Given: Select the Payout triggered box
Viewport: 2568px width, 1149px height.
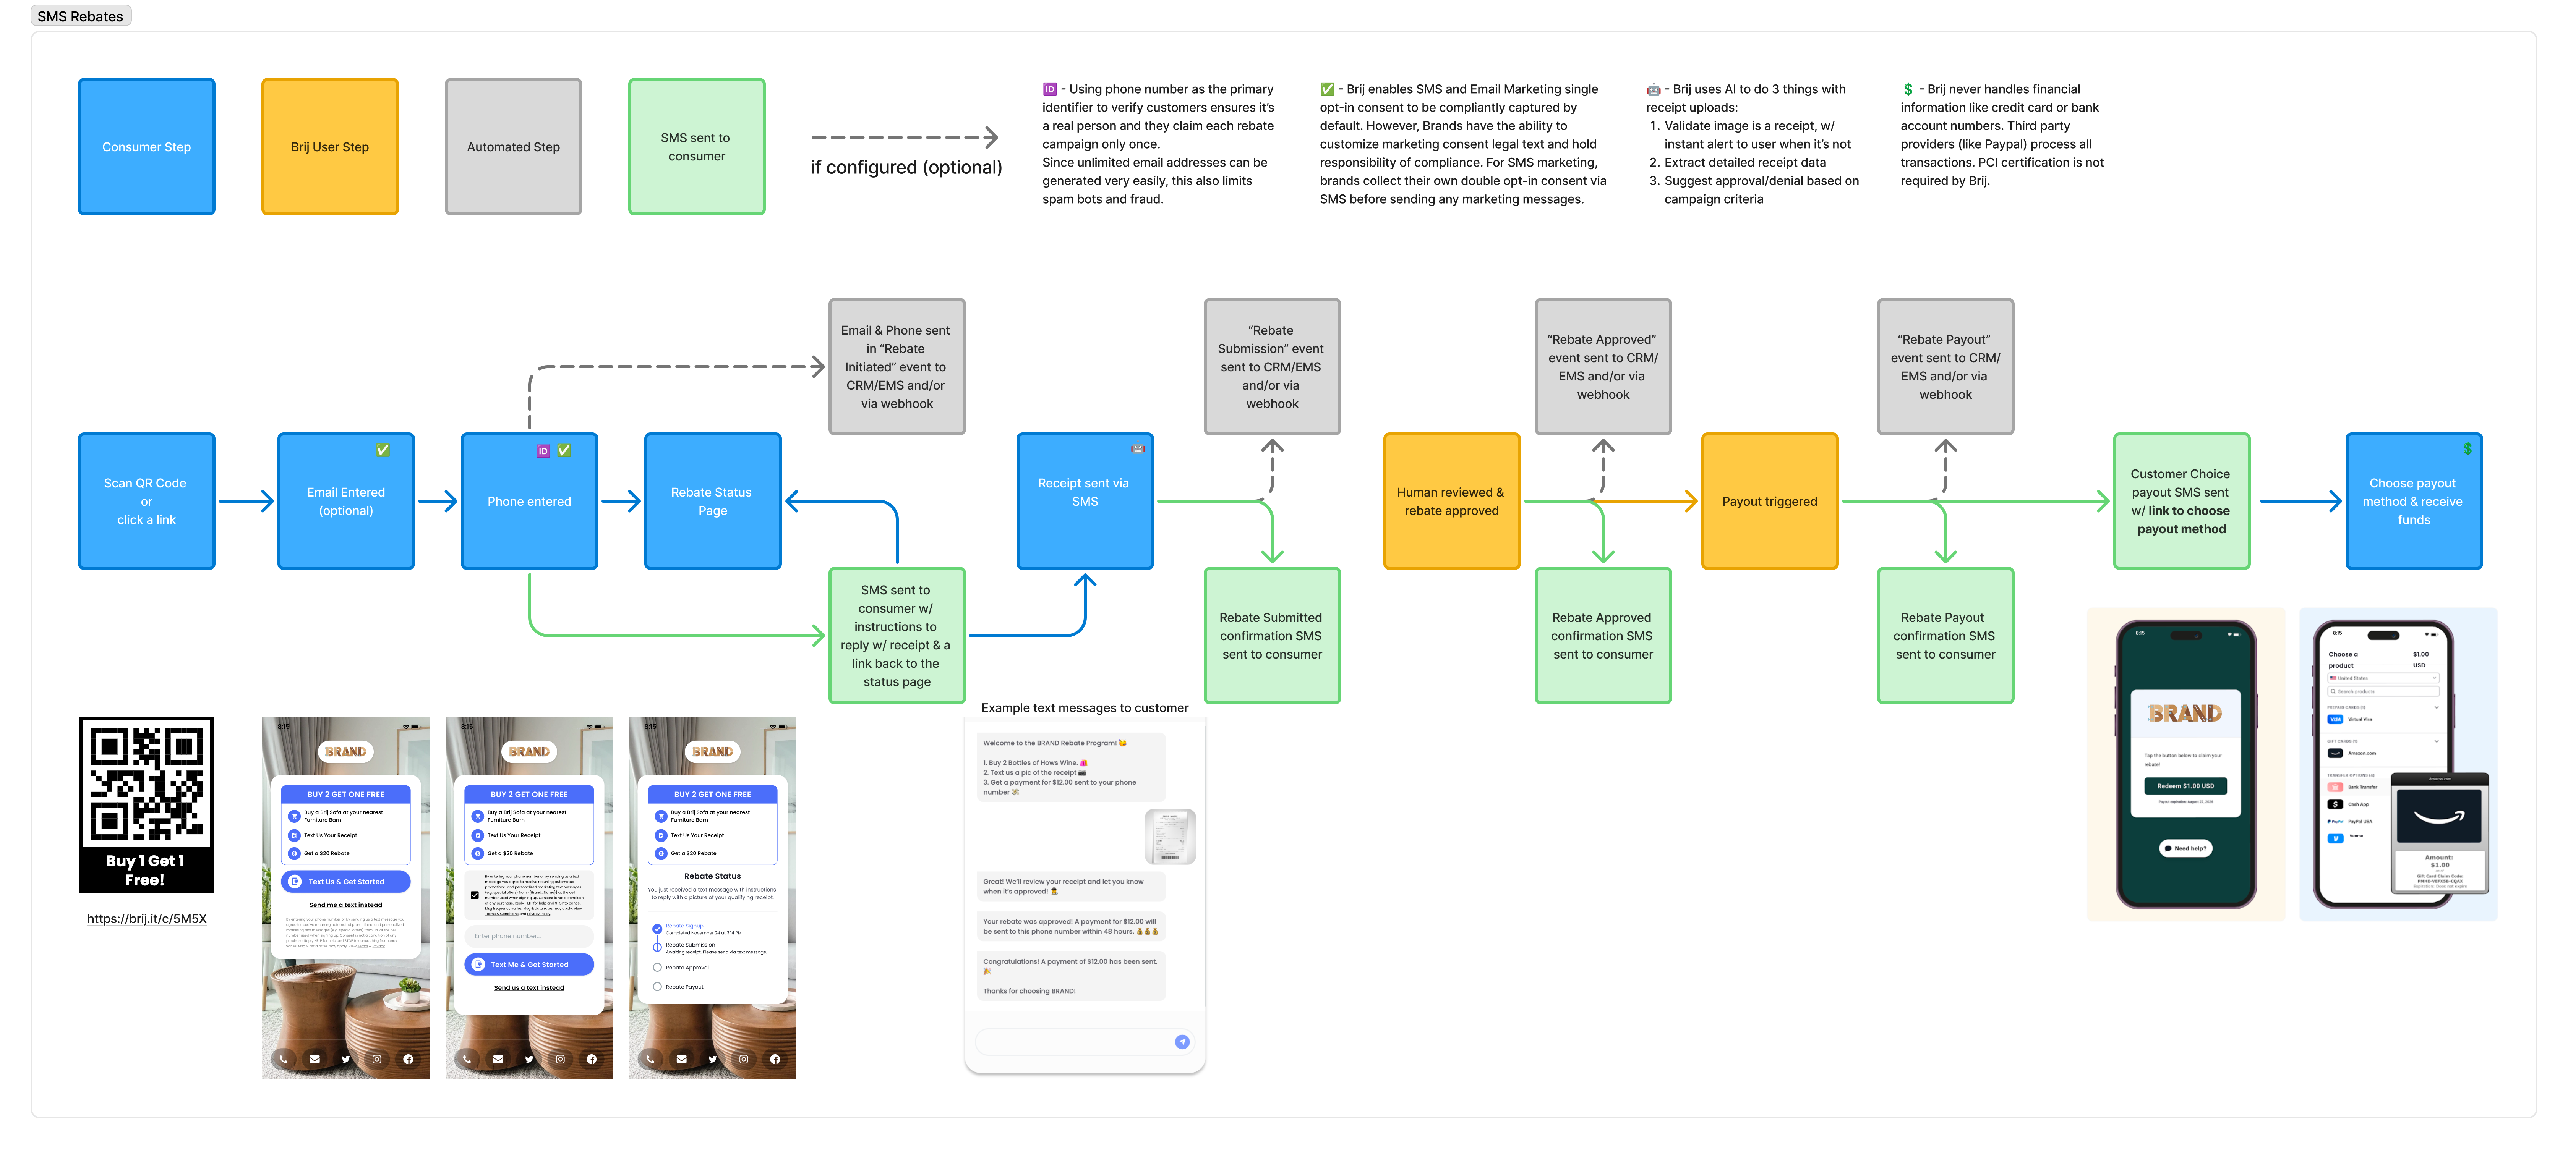Looking at the screenshot, I should point(1769,501).
